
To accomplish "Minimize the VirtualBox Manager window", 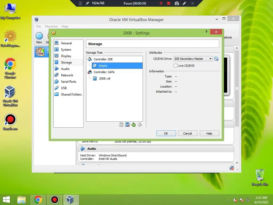I will [x=217, y=19].
